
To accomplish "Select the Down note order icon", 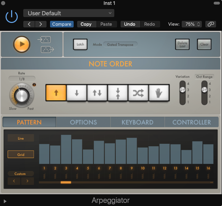I will tap(76, 93).
